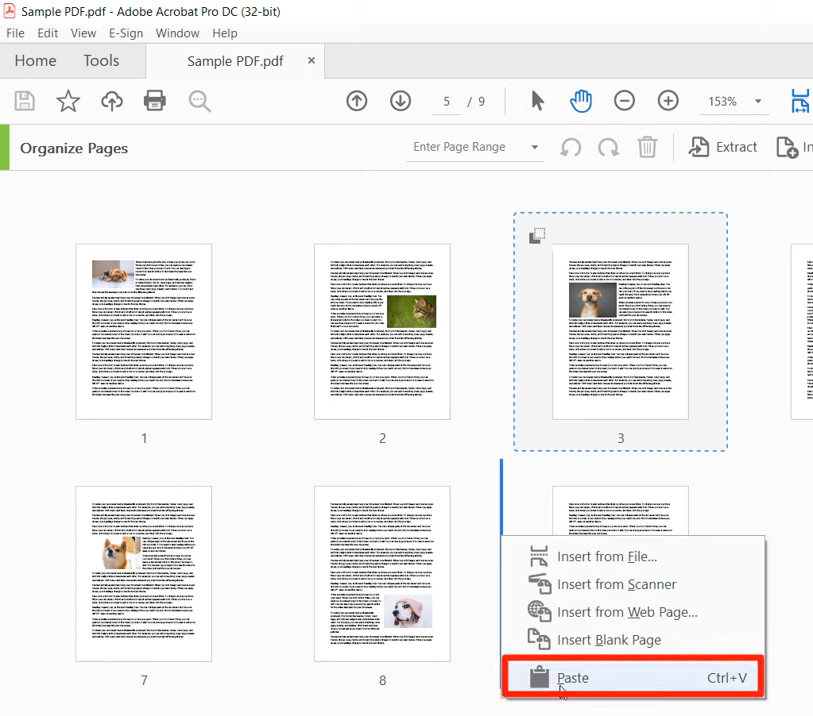The width and height of the screenshot is (813, 716).
Task: Click the 153% zoom value field
Action: click(722, 102)
